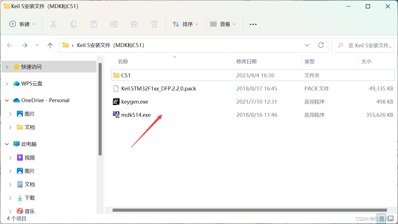
Task: Click the 视频 icon under 此电脑
Action: [20, 157]
